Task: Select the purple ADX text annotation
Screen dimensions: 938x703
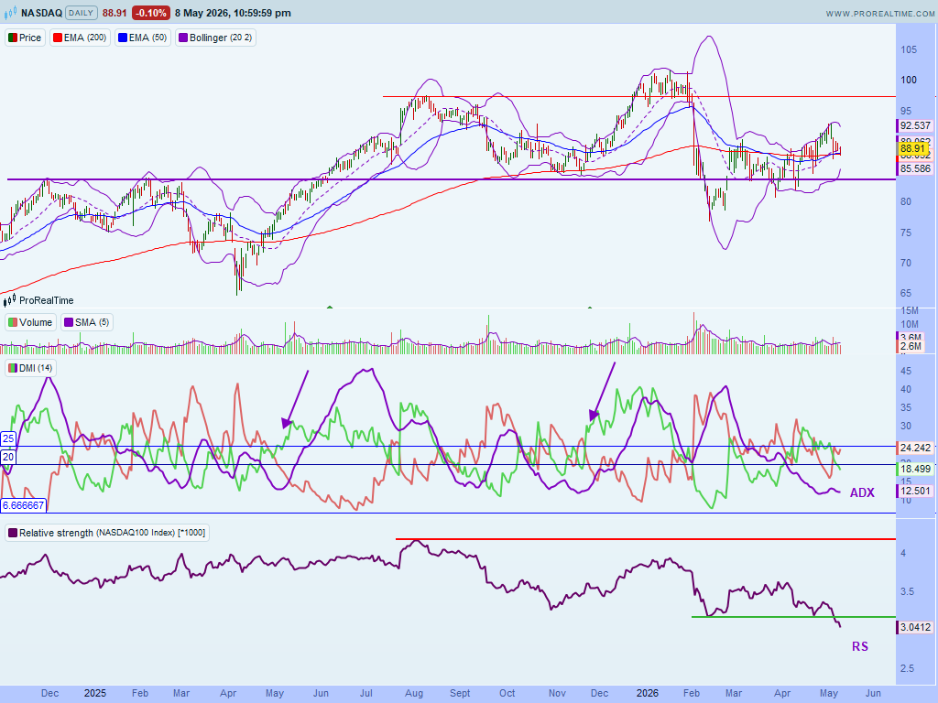Action: click(862, 492)
